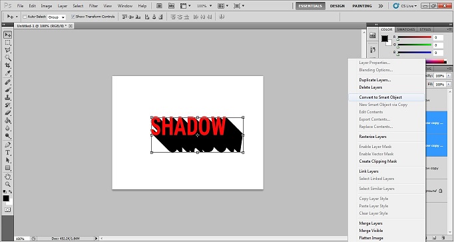Image resolution: width=454 pixels, height=242 pixels.
Task: Open the status bar info arrow
Action: pos(96,239)
